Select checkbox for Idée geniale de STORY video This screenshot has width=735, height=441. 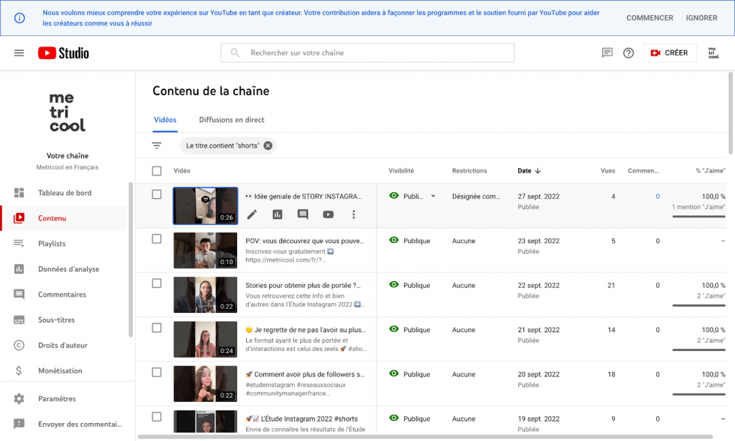[x=157, y=194]
